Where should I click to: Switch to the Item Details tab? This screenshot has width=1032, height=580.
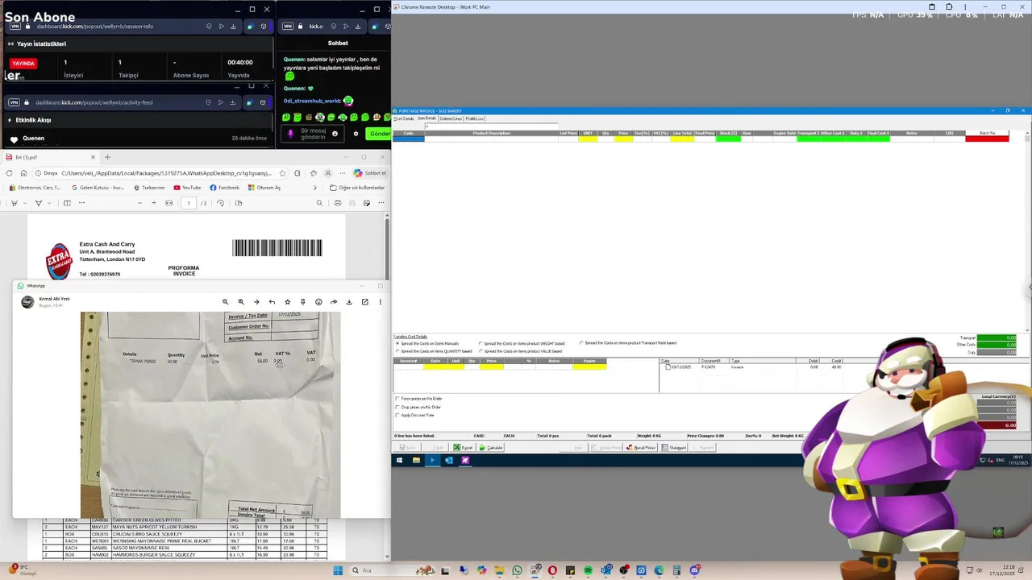point(427,118)
